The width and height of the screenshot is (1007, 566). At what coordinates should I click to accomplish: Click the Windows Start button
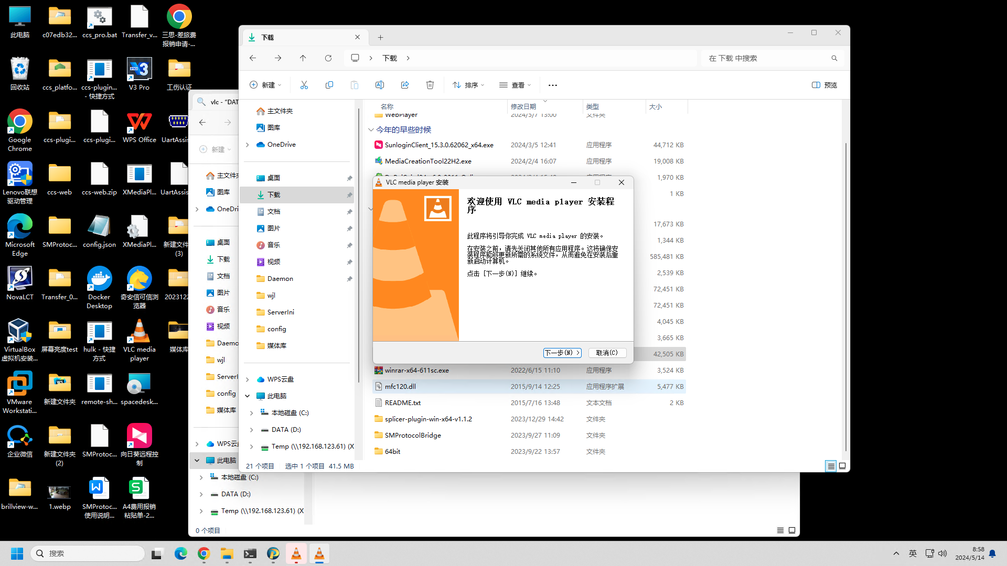(17, 553)
